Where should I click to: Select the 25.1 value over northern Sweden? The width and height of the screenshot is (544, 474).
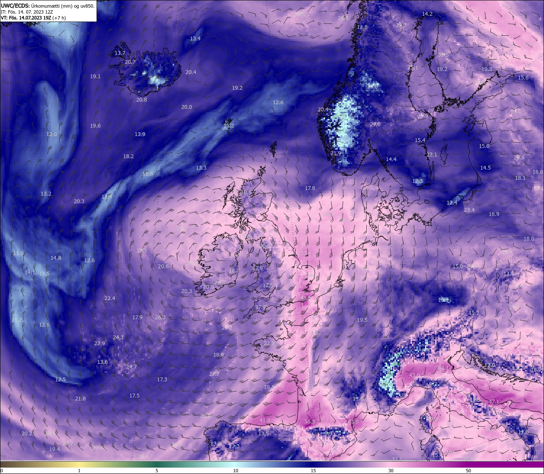[x=413, y=68]
